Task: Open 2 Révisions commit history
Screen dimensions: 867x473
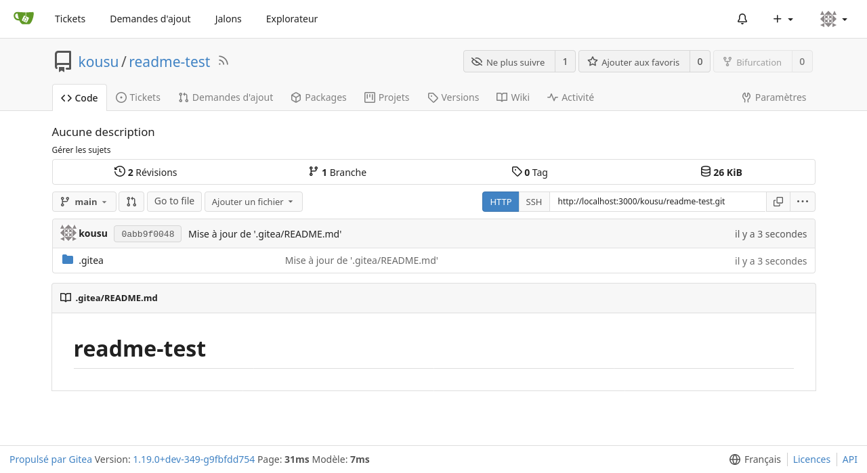Action: click(x=146, y=172)
